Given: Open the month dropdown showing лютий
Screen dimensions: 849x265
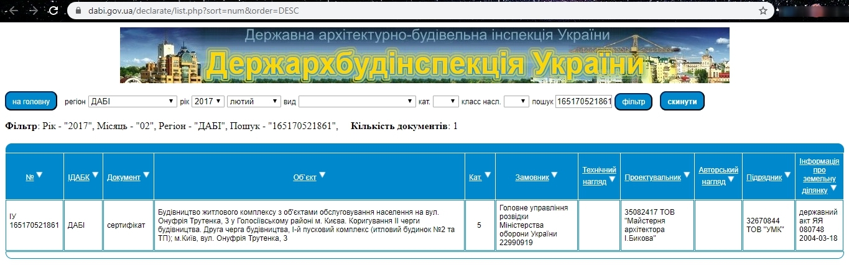Looking at the screenshot, I should (254, 101).
